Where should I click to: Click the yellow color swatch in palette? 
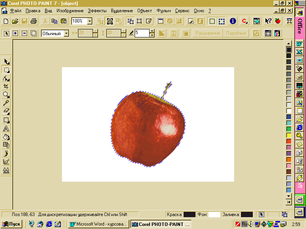[289, 135]
